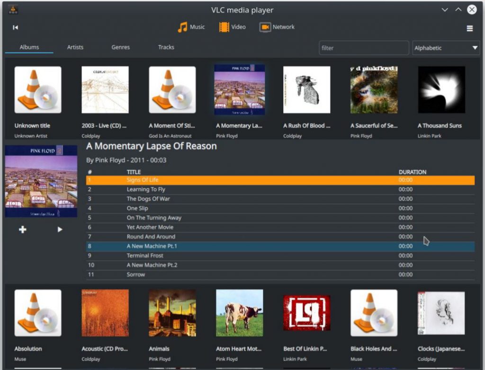This screenshot has width=485, height=370.
Task: Play A Momentary Lapse Of Reason album
Action: (x=60, y=229)
